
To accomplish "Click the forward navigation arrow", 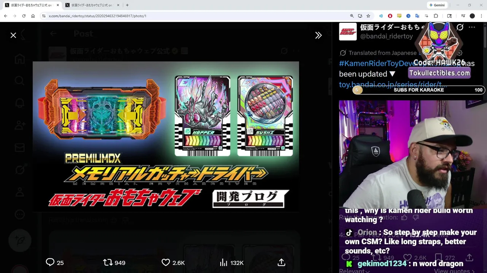I will 14,16.
